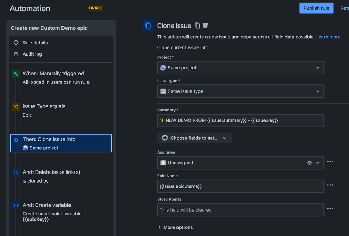Select the Then: Clone issue into step
Screen dimensions: 349x236
click(61, 143)
